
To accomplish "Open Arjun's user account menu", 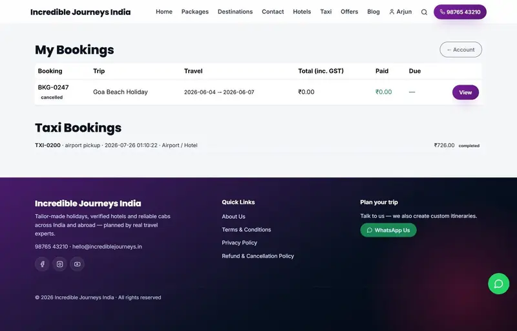I will coord(400,12).
